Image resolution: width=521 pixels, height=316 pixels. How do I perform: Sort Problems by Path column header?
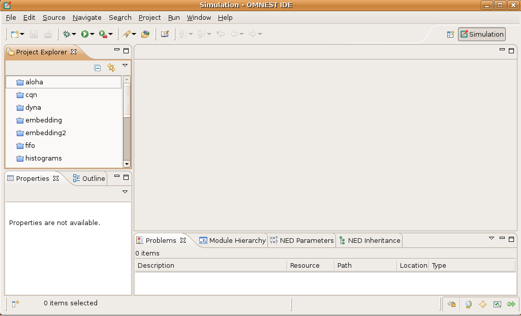click(x=365, y=266)
